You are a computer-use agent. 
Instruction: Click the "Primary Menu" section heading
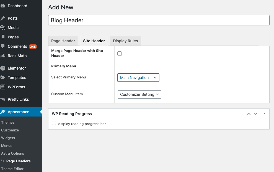coord(64,66)
